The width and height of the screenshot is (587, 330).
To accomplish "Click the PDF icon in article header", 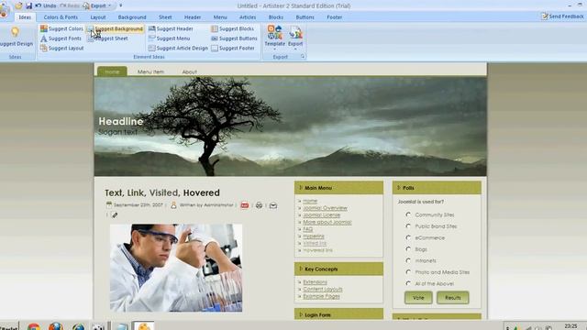I will point(245,205).
